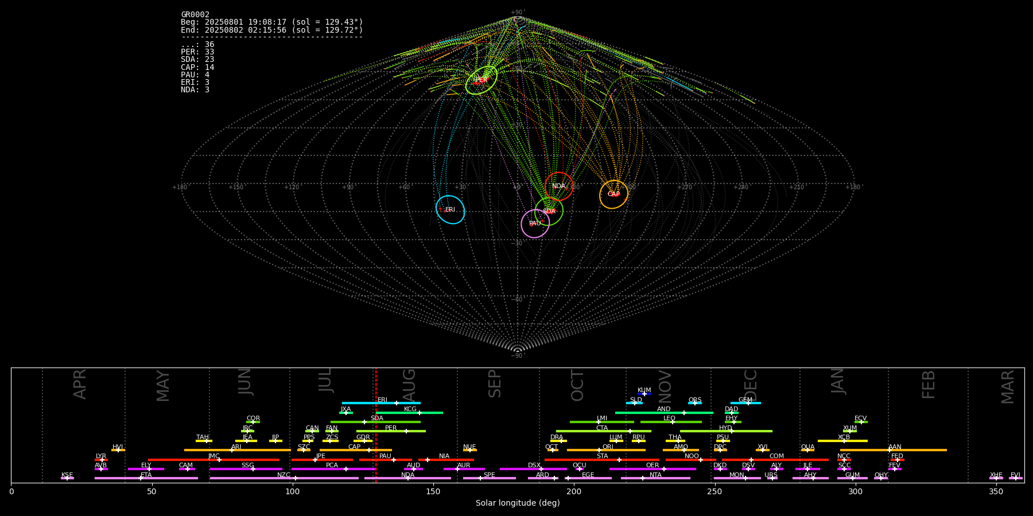Select the red NDA radiant circle

pyautogui.click(x=559, y=186)
